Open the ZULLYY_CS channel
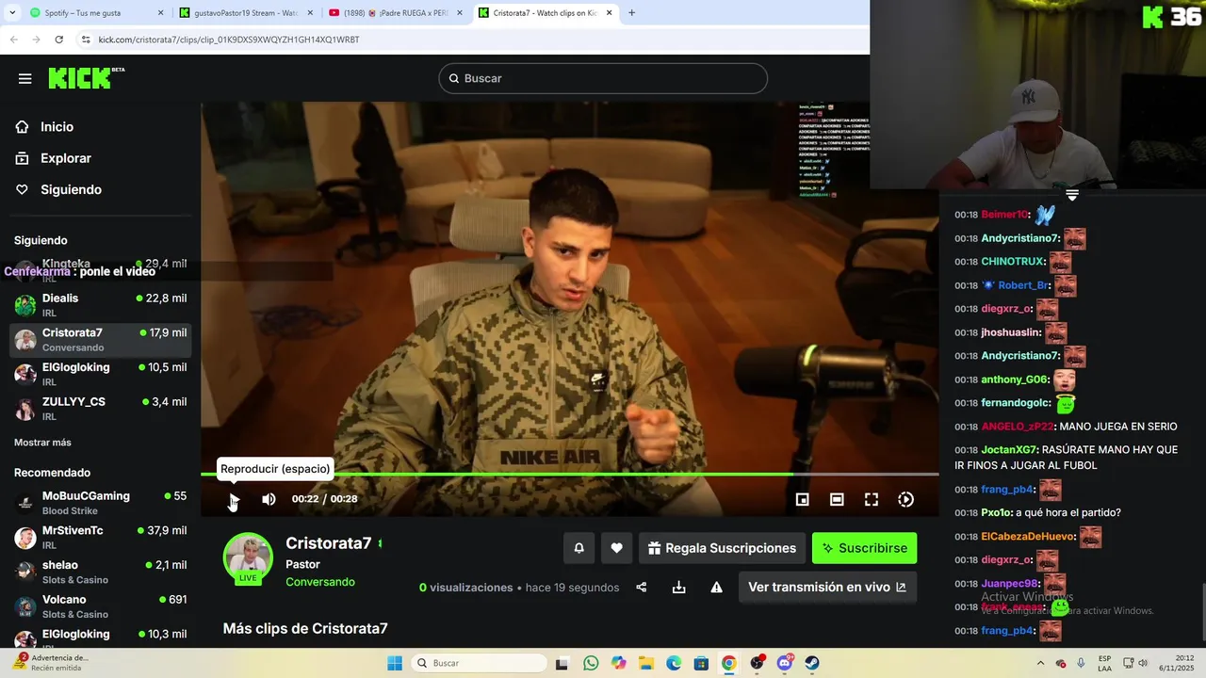 coord(100,409)
